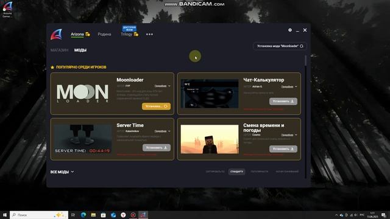Open the three-dots more menu
Image resolution: width=390 pixels, height=219 pixels.
(149, 34)
